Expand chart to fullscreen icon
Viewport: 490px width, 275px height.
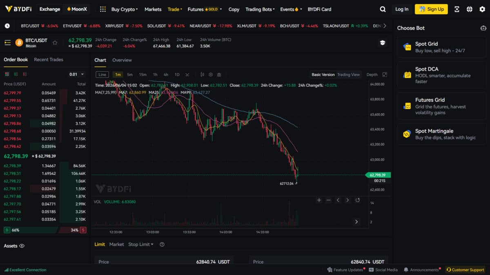385,75
